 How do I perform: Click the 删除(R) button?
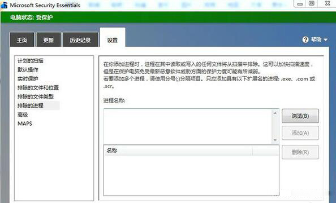click(x=300, y=152)
